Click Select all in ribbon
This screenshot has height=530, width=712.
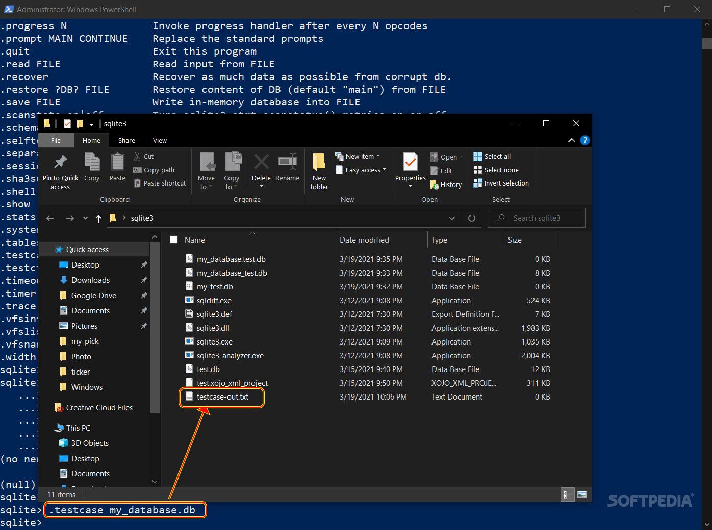492,156
